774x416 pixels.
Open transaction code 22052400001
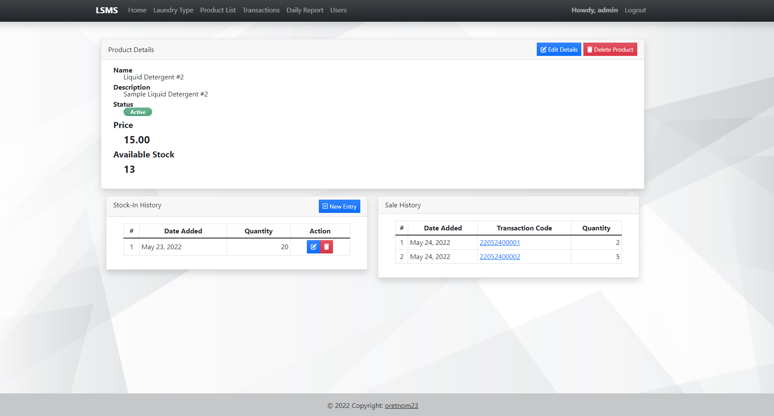tap(500, 243)
